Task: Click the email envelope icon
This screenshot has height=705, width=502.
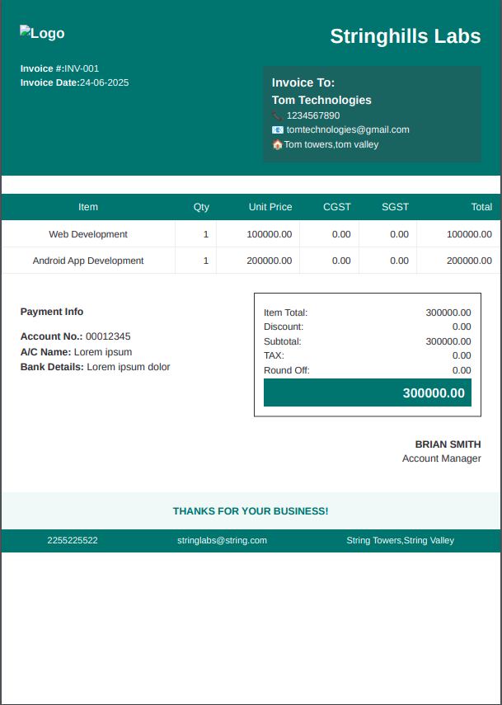Action: (277, 130)
